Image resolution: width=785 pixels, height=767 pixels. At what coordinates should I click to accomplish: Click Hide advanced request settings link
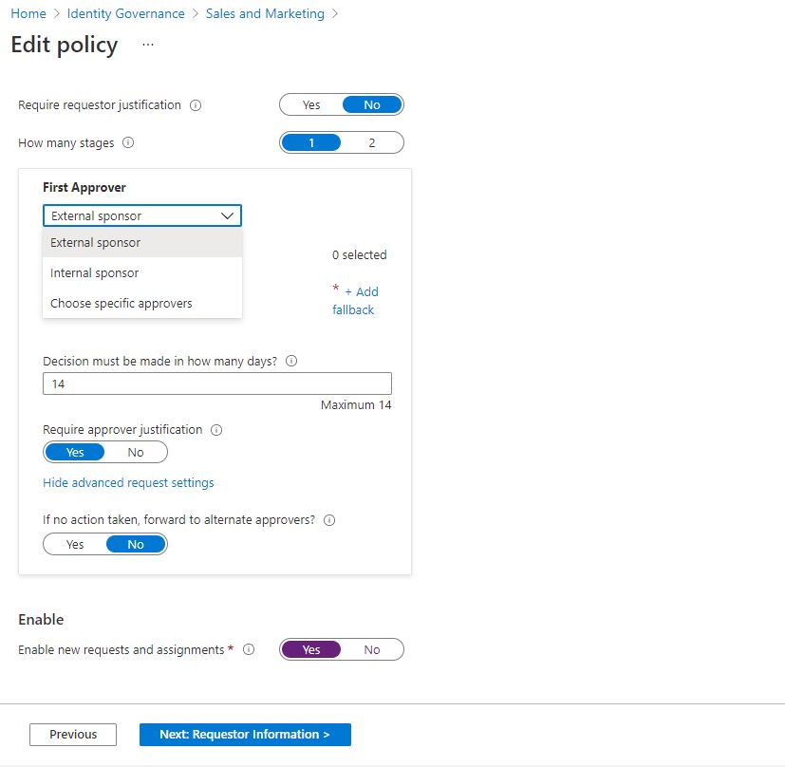coord(128,483)
